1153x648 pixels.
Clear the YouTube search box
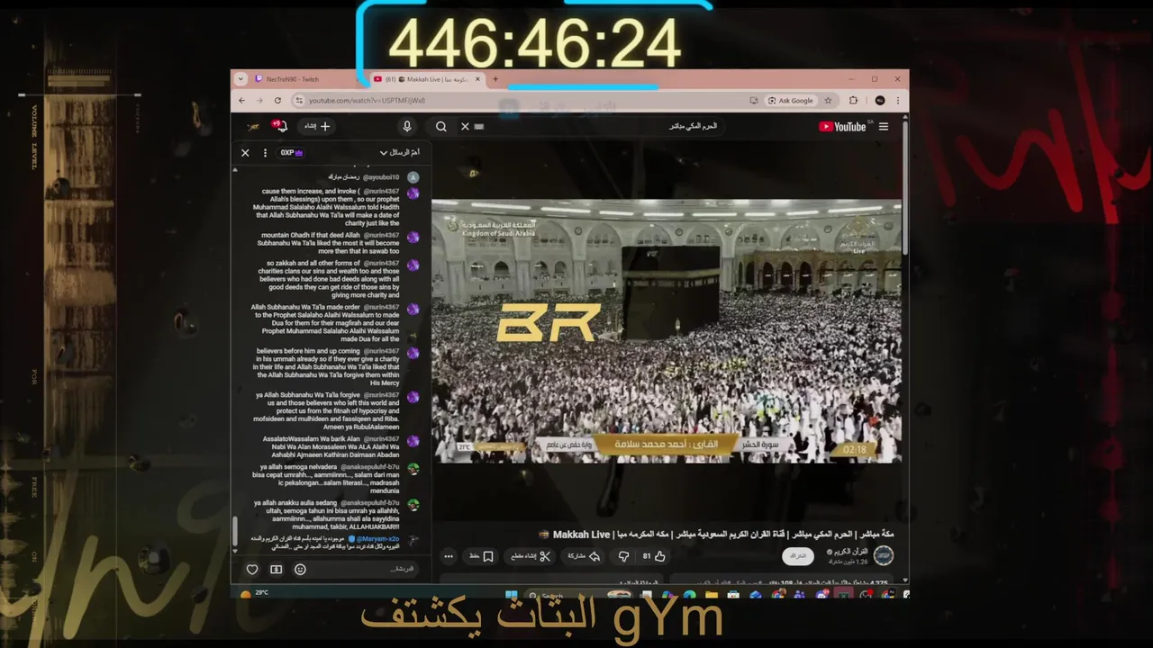(465, 126)
